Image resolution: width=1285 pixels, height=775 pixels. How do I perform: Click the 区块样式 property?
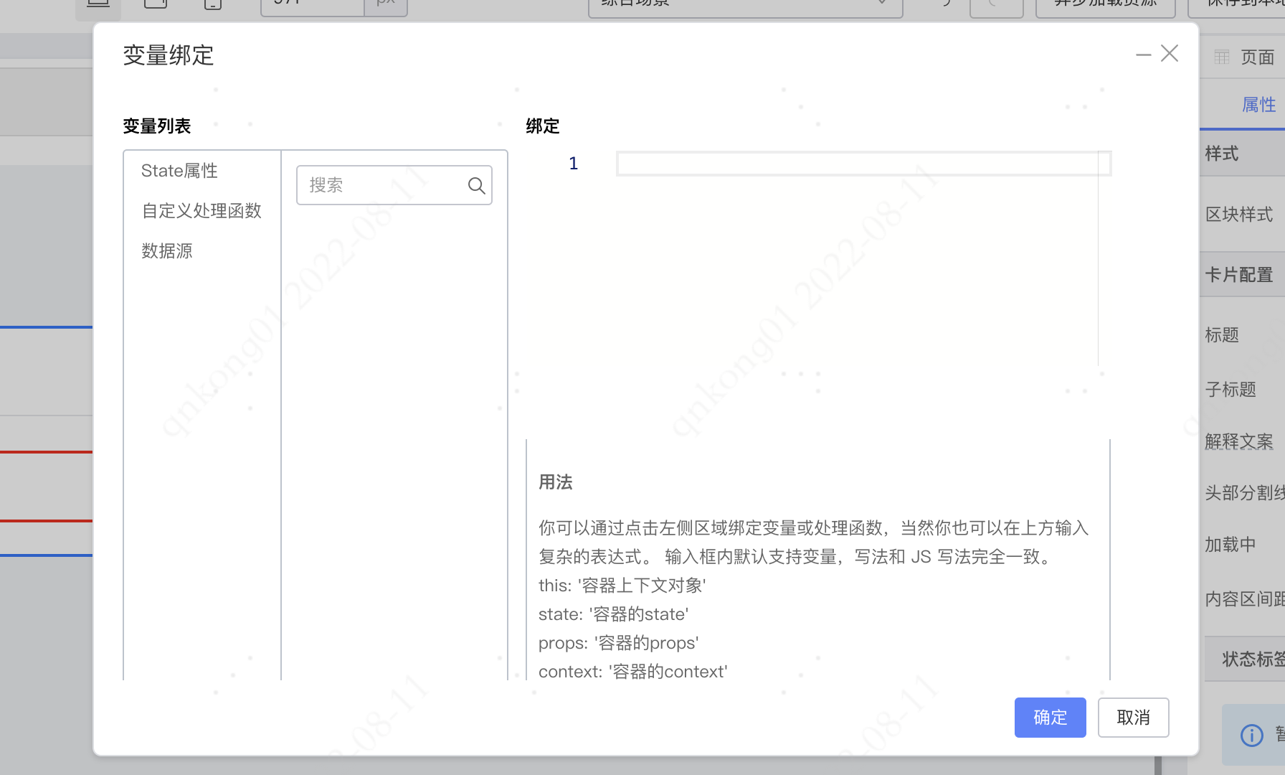[1239, 215]
